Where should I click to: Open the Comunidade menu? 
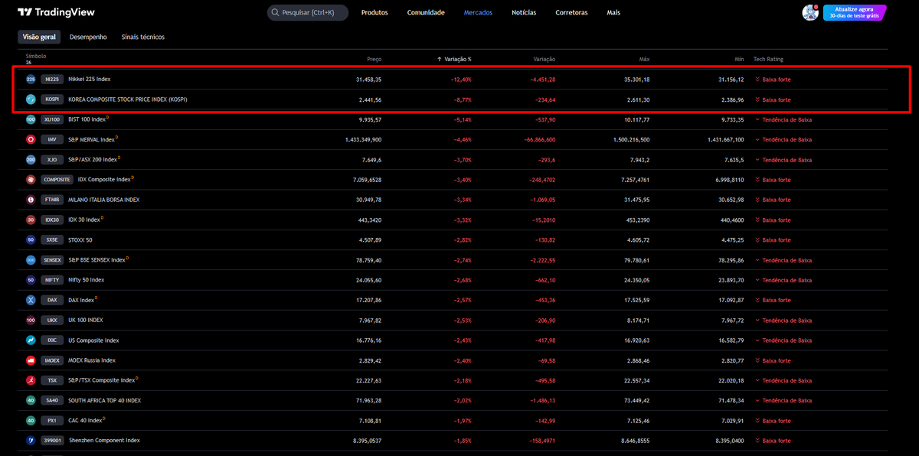pos(426,13)
